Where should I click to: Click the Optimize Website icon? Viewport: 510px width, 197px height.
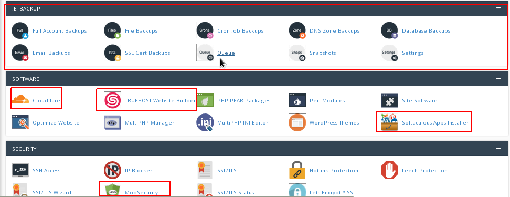(x=20, y=122)
